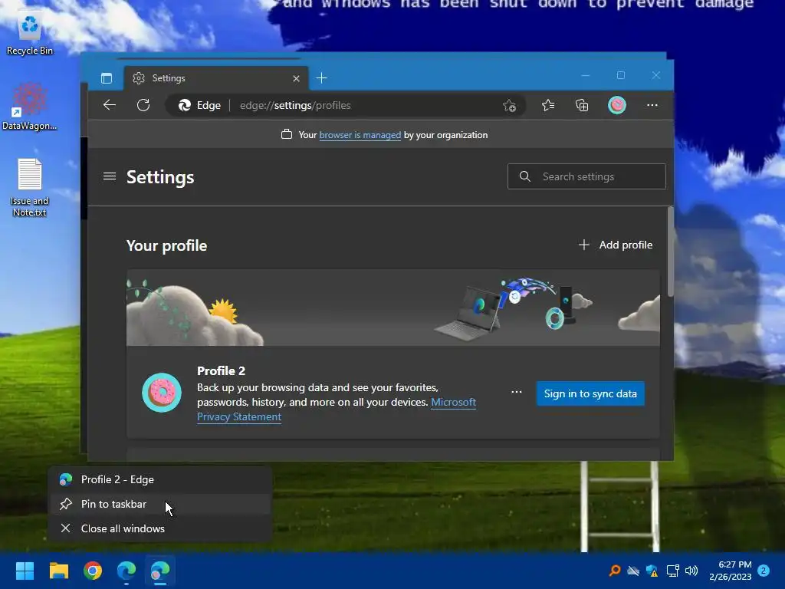Select Profile 2 - Edge entry
Image resolution: width=785 pixels, height=589 pixels.
click(x=160, y=479)
